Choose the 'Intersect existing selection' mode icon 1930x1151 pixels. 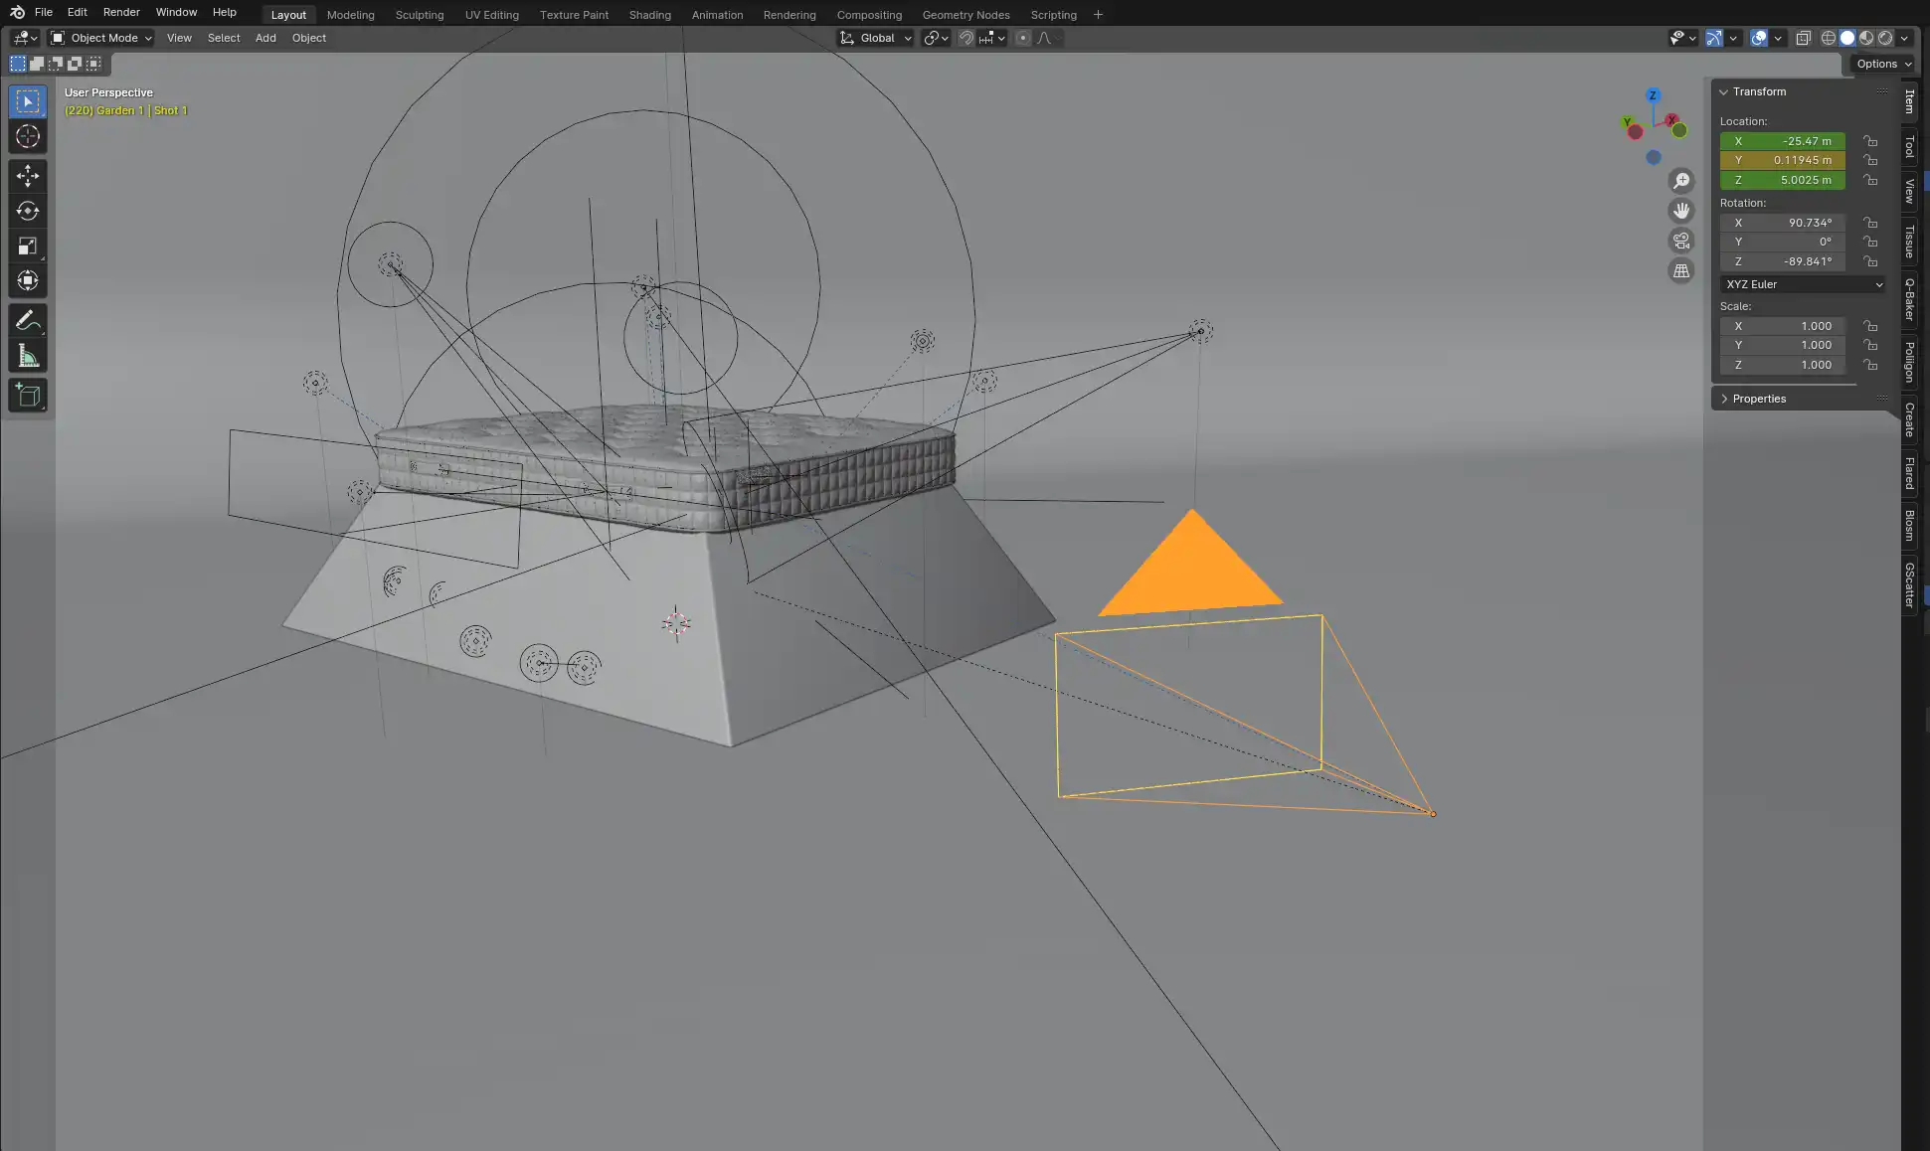(x=93, y=64)
